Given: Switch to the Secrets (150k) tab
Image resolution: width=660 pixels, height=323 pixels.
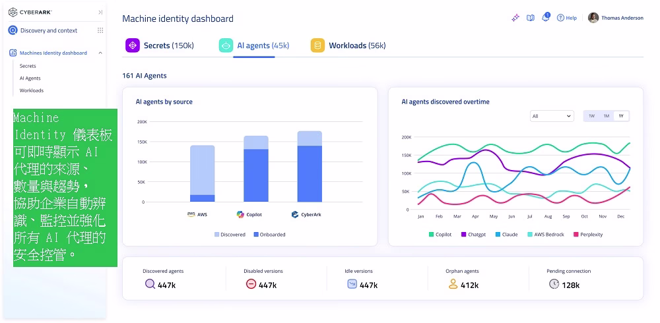Looking at the screenshot, I should [160, 45].
